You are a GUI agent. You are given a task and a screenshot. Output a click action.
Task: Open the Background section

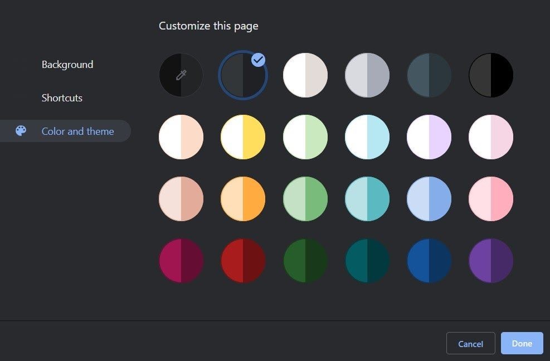[x=67, y=65]
